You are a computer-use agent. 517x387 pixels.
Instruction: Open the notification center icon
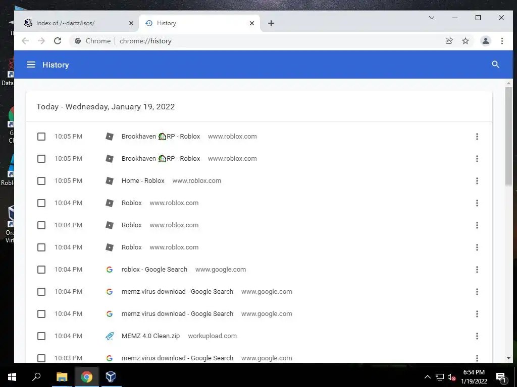coord(501,377)
